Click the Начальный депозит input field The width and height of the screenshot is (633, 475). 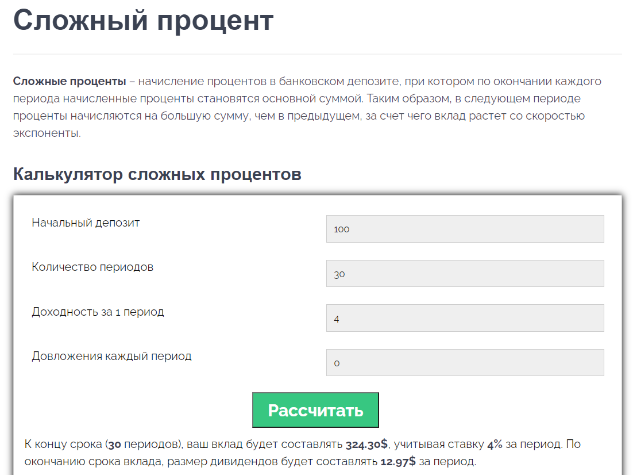click(465, 229)
